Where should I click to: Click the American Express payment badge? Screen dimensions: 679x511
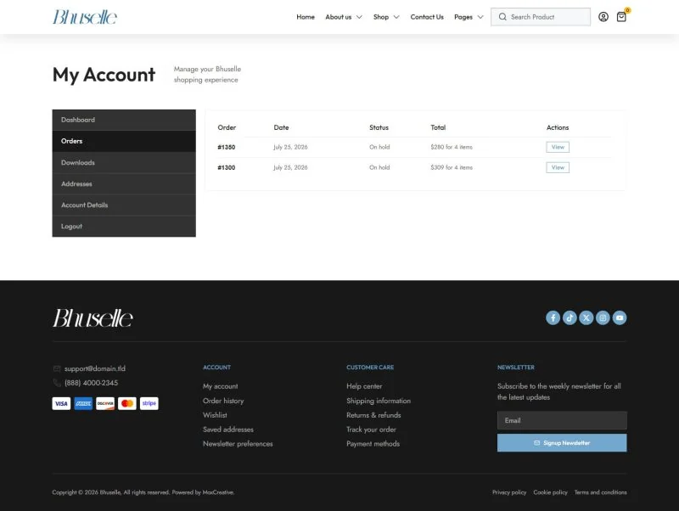point(83,403)
